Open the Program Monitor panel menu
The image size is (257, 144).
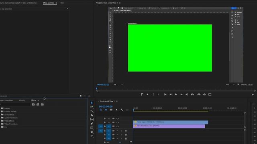[120, 3]
